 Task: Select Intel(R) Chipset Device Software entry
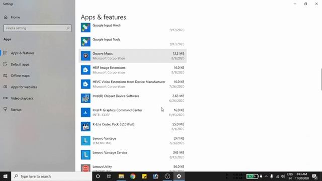(133, 99)
